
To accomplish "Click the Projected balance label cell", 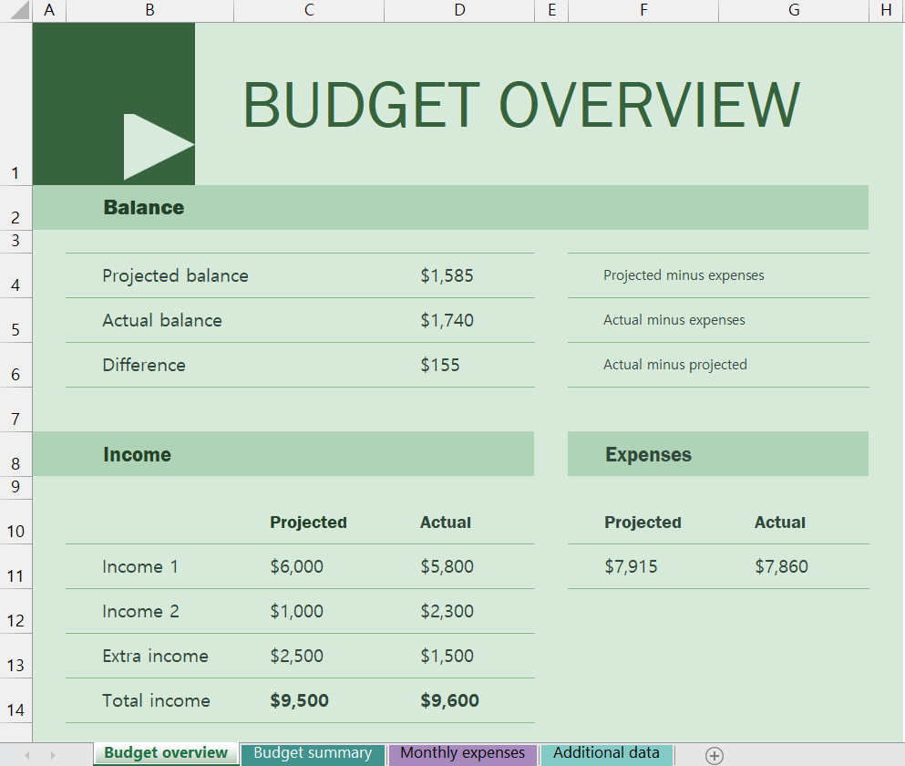I will pyautogui.click(x=175, y=275).
